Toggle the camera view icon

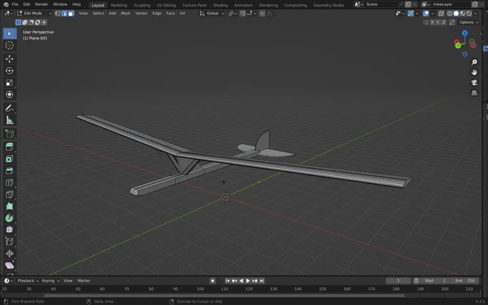point(474,83)
